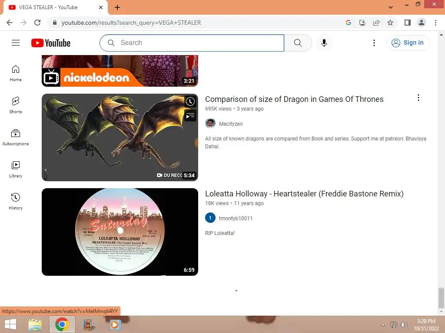This screenshot has width=445, height=333.
Task: Open Loleatta Holloway Heartstealer video title
Action: 304,194
